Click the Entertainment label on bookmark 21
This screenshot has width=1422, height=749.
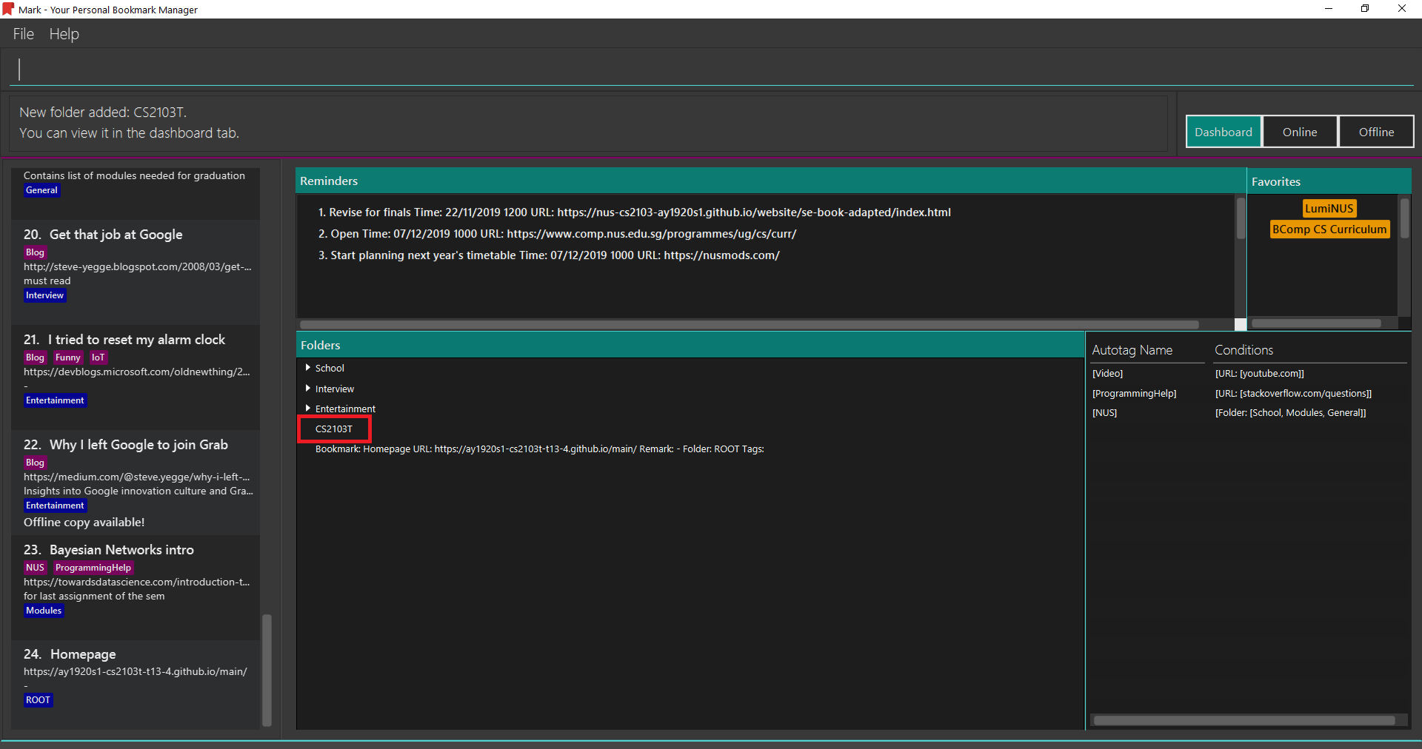(55, 400)
